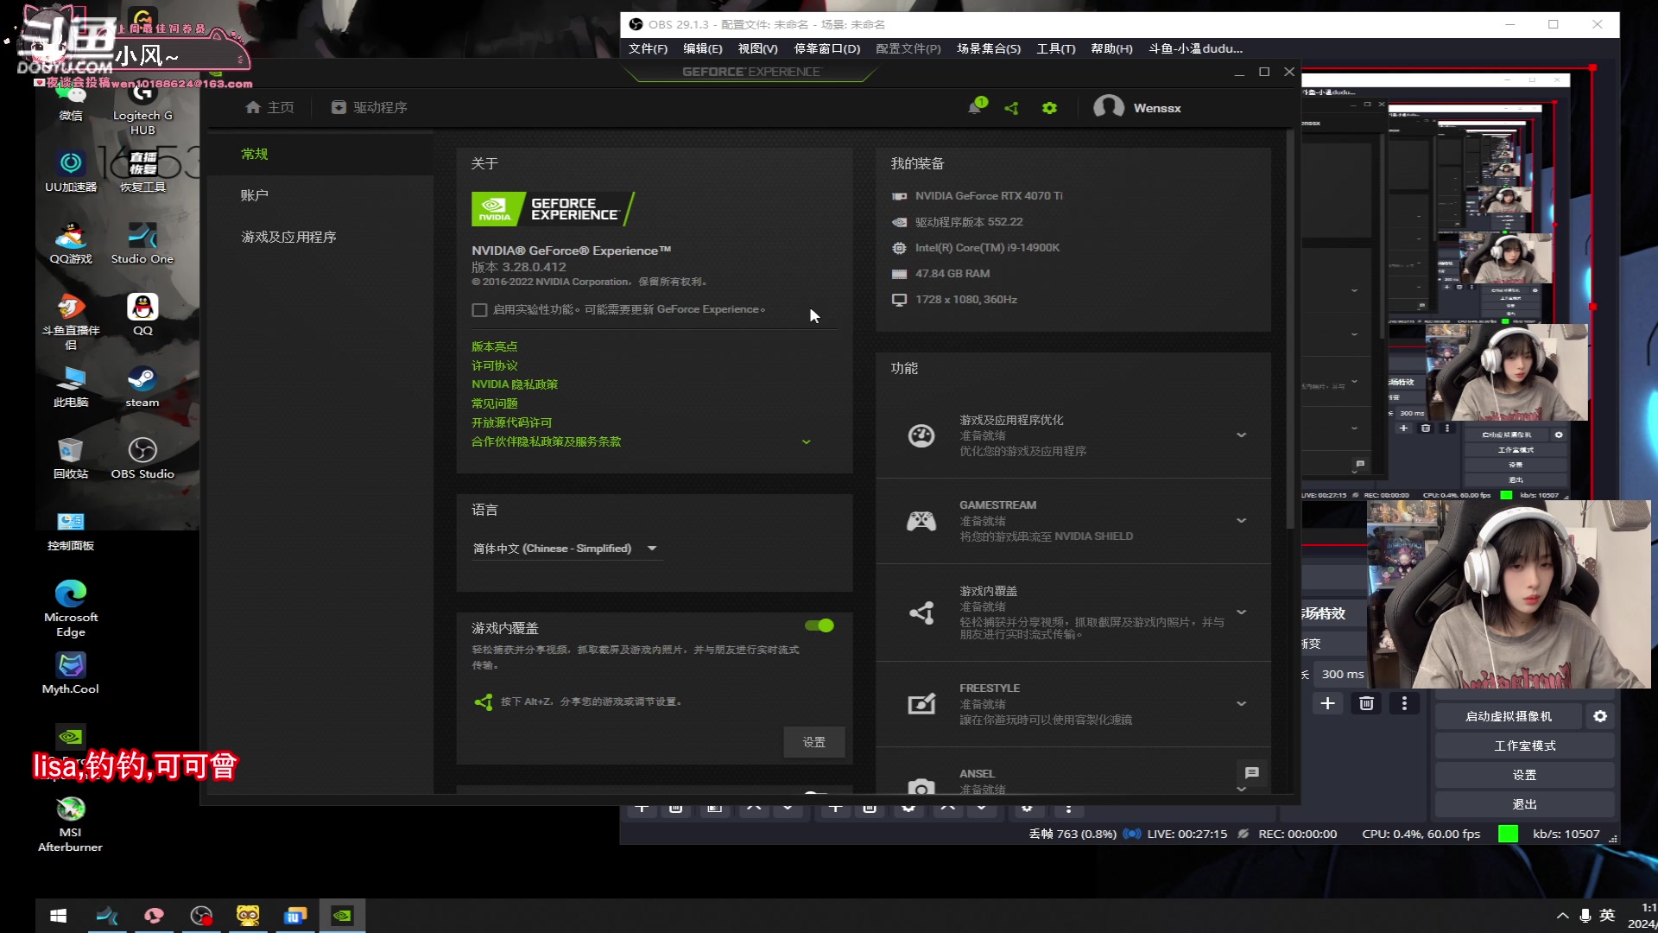
Task: Open Microsoft Edge desktop icon
Action: pyautogui.click(x=71, y=608)
